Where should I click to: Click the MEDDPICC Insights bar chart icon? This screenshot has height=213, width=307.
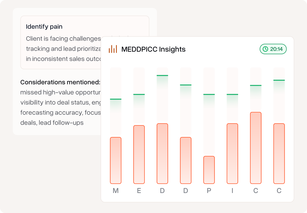(113, 49)
